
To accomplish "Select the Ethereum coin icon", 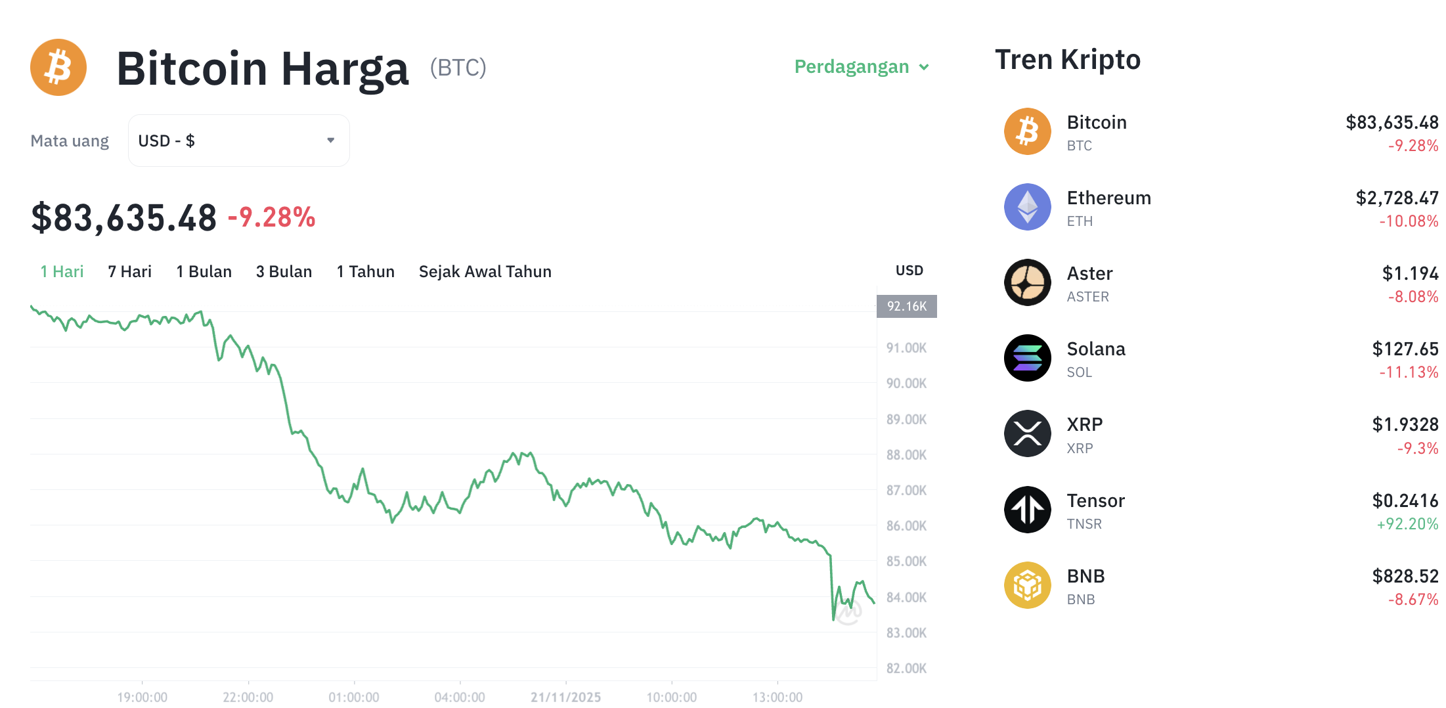I will click(x=1027, y=207).
